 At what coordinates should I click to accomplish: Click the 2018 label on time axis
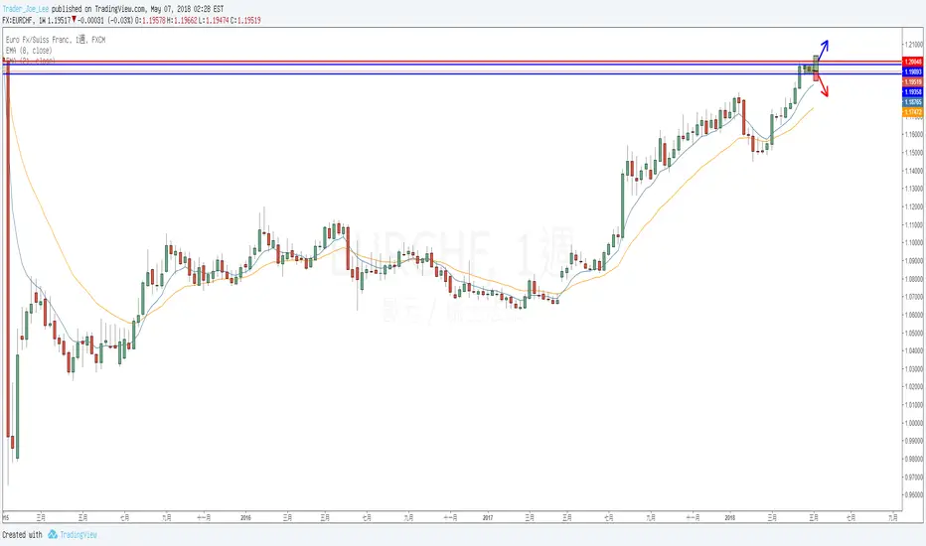(x=729, y=517)
